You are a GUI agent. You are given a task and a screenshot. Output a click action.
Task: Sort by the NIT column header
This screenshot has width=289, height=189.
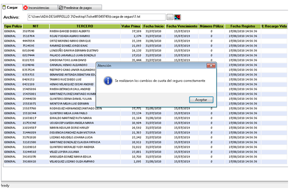pos(35,26)
